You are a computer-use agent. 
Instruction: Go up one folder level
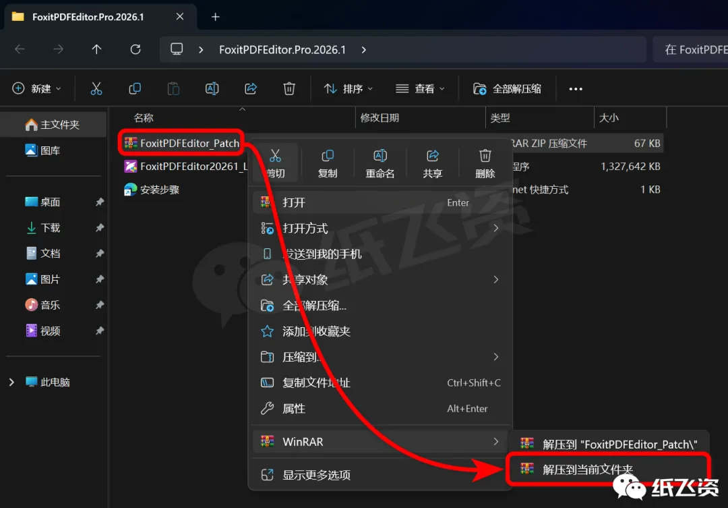(x=96, y=49)
